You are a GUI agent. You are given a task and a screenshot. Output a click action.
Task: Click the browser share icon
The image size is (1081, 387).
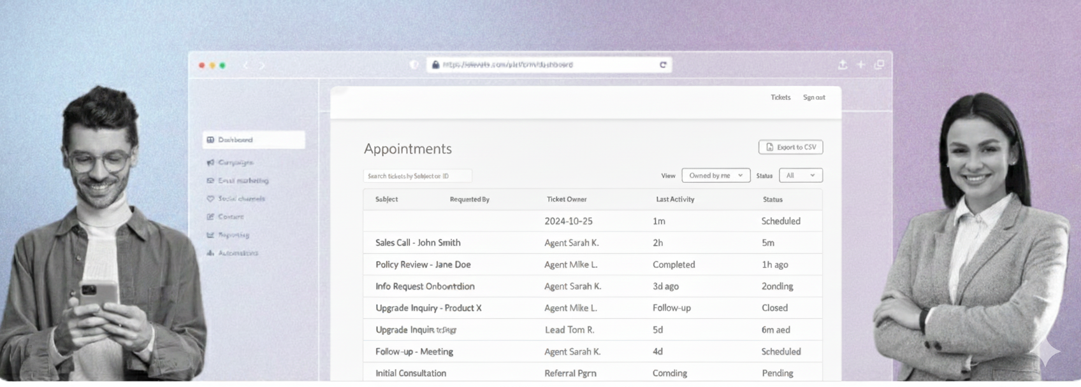(x=843, y=65)
